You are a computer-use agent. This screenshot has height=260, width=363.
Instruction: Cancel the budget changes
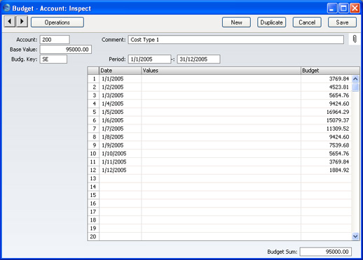307,22
